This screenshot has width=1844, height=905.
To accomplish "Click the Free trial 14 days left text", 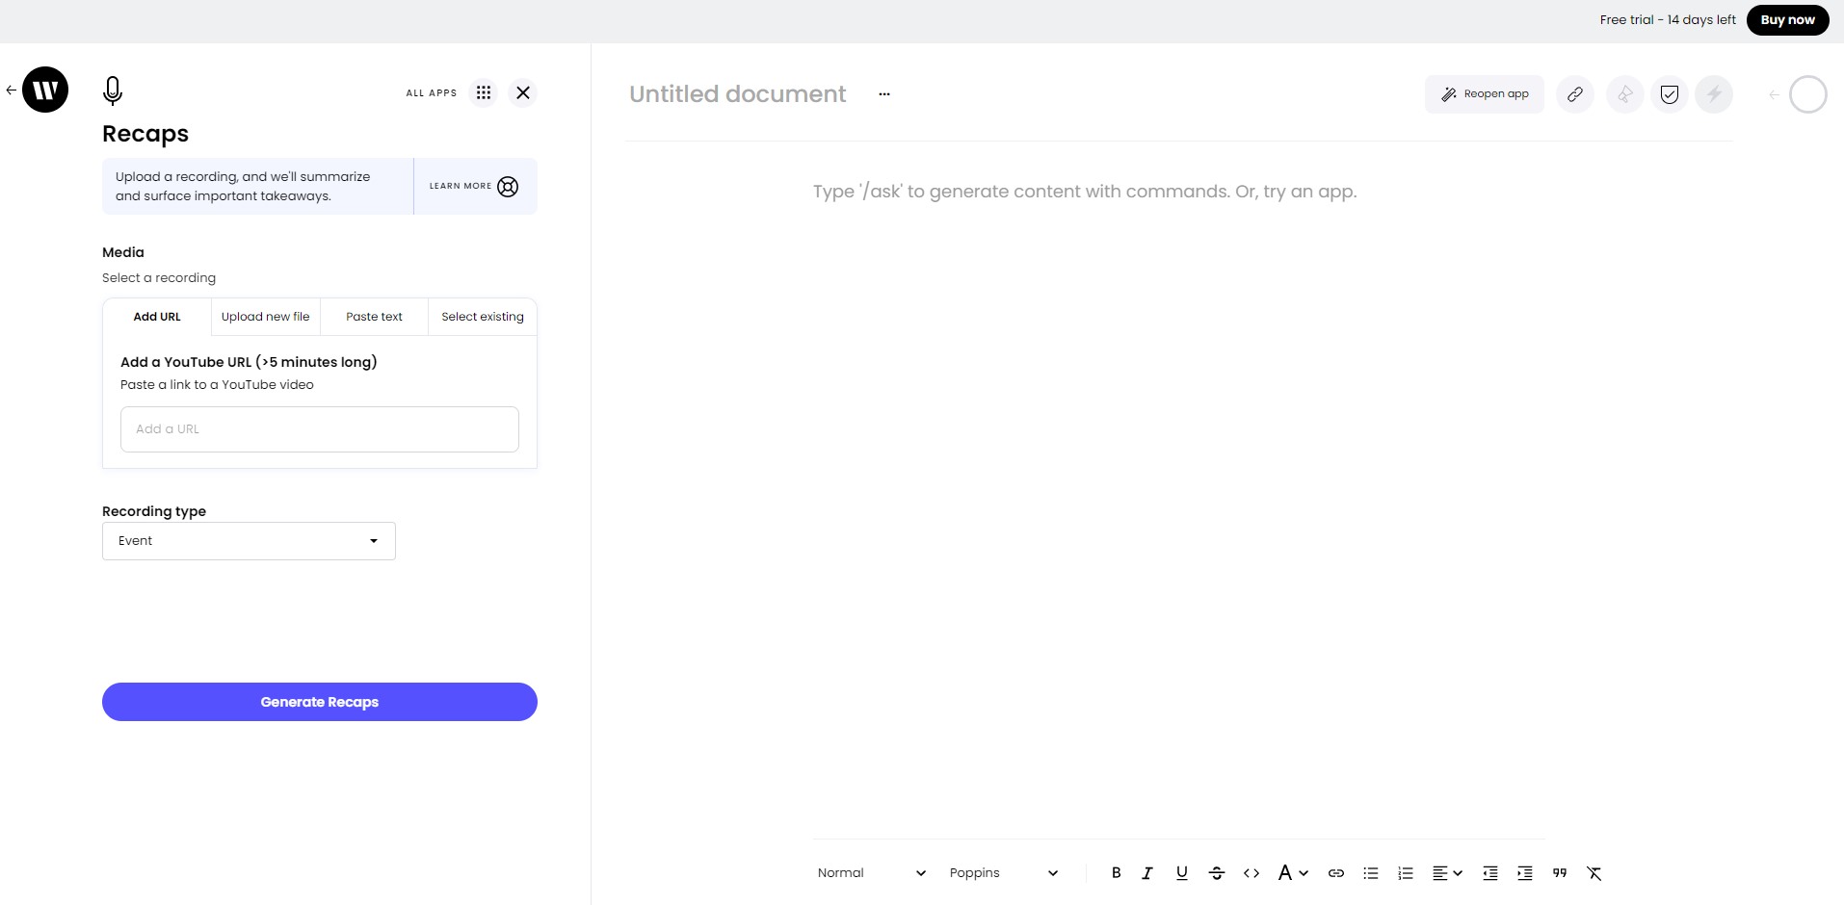I will (x=1668, y=20).
